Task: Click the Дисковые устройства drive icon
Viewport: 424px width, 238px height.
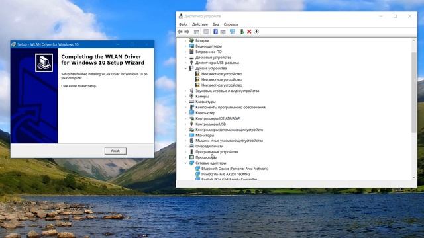Action: tap(191, 58)
